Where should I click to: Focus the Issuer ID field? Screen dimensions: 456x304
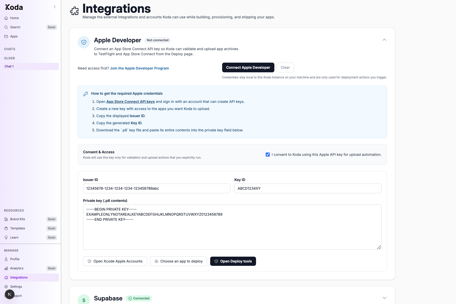pos(157,188)
